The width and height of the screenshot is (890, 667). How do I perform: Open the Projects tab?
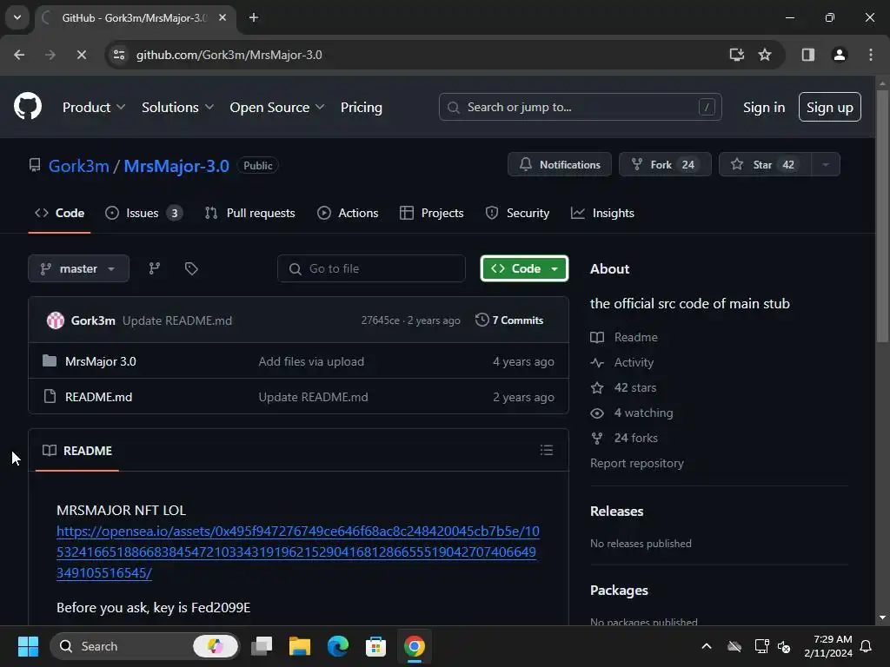[431, 213]
